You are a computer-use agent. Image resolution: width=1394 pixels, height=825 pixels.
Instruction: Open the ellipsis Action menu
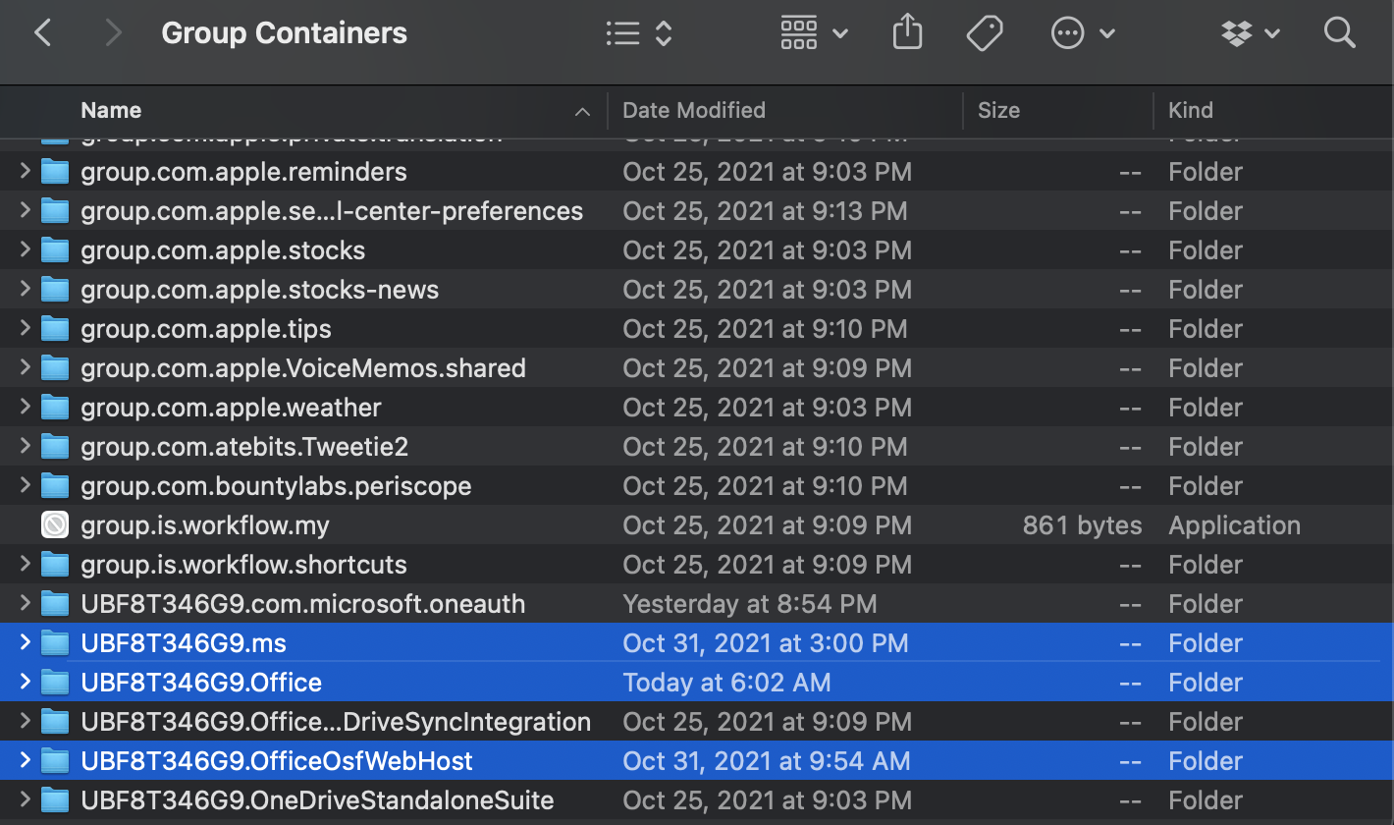(x=1082, y=33)
